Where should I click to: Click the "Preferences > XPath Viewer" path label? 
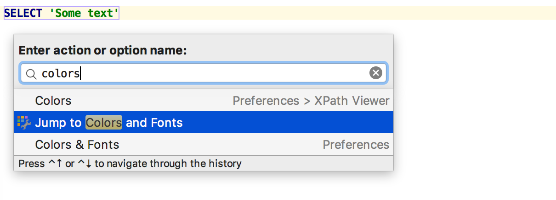(311, 101)
